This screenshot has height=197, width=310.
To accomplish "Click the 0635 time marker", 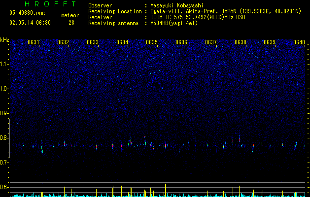I will point(152,42).
